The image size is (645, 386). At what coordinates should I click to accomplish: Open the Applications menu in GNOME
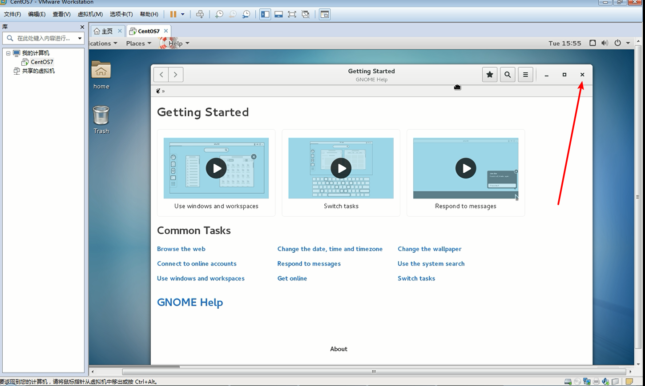(x=103, y=43)
